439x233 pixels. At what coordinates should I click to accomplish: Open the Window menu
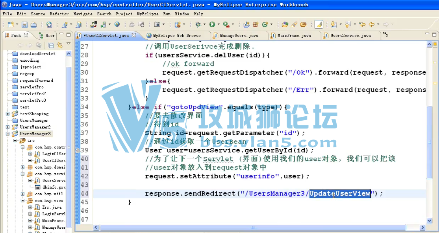pyautogui.click(x=182, y=14)
